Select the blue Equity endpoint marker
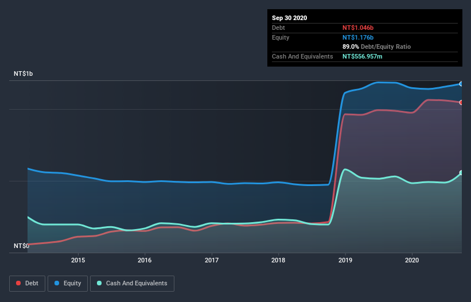The image size is (471, 302). [x=461, y=84]
